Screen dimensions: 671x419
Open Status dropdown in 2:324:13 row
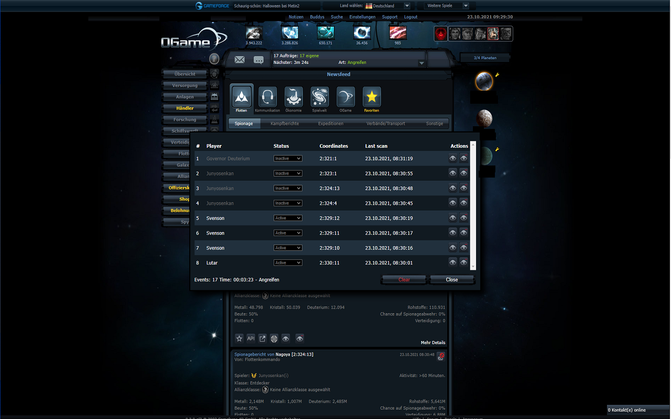[288, 188]
